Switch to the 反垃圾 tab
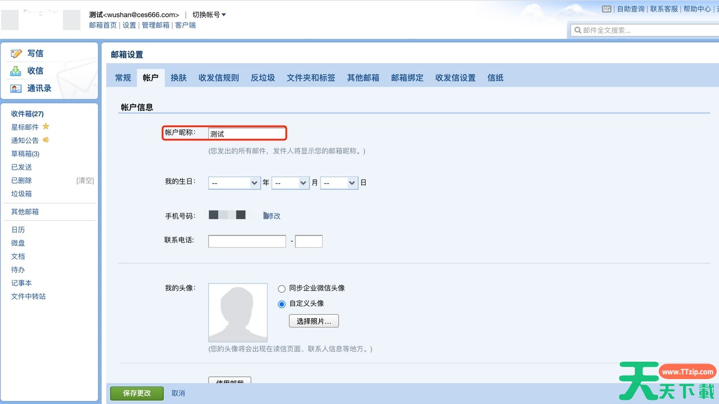This screenshot has width=719, height=404. tap(262, 77)
